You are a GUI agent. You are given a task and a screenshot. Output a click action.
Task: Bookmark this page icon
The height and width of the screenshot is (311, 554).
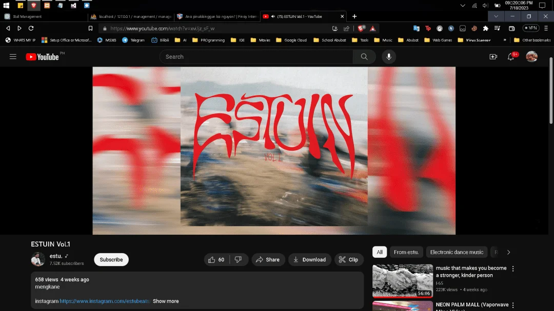[x=90, y=28]
